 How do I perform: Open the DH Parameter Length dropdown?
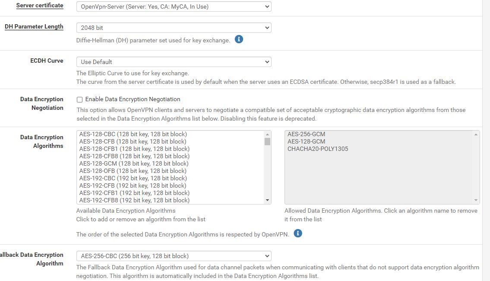174,28
